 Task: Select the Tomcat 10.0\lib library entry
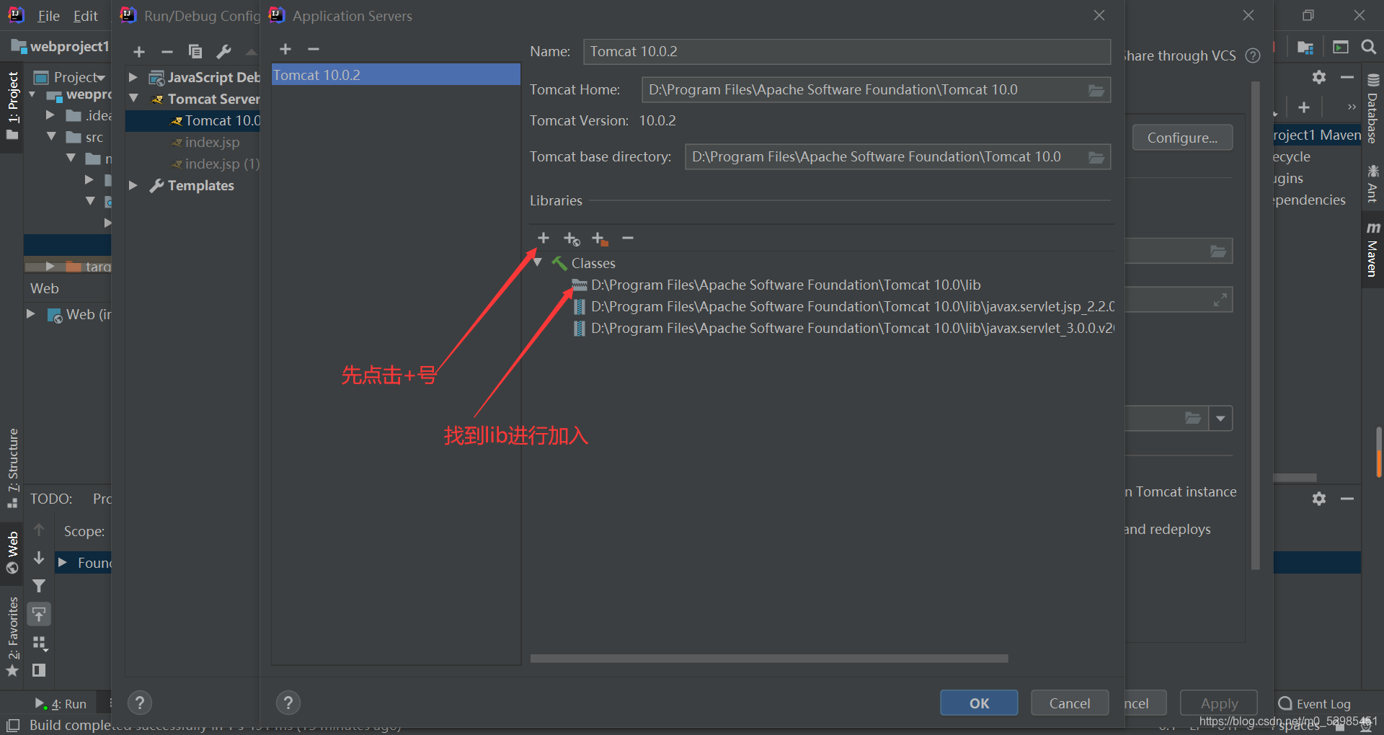776,285
